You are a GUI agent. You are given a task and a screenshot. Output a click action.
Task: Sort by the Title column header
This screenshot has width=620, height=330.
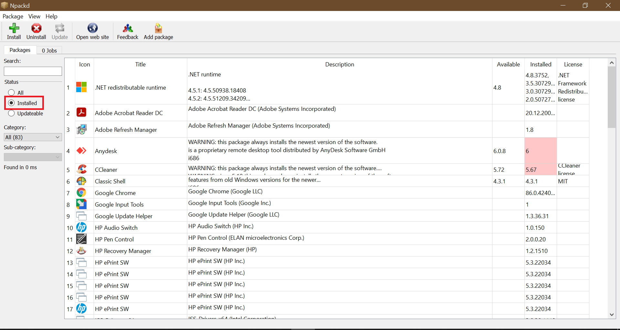coord(140,64)
